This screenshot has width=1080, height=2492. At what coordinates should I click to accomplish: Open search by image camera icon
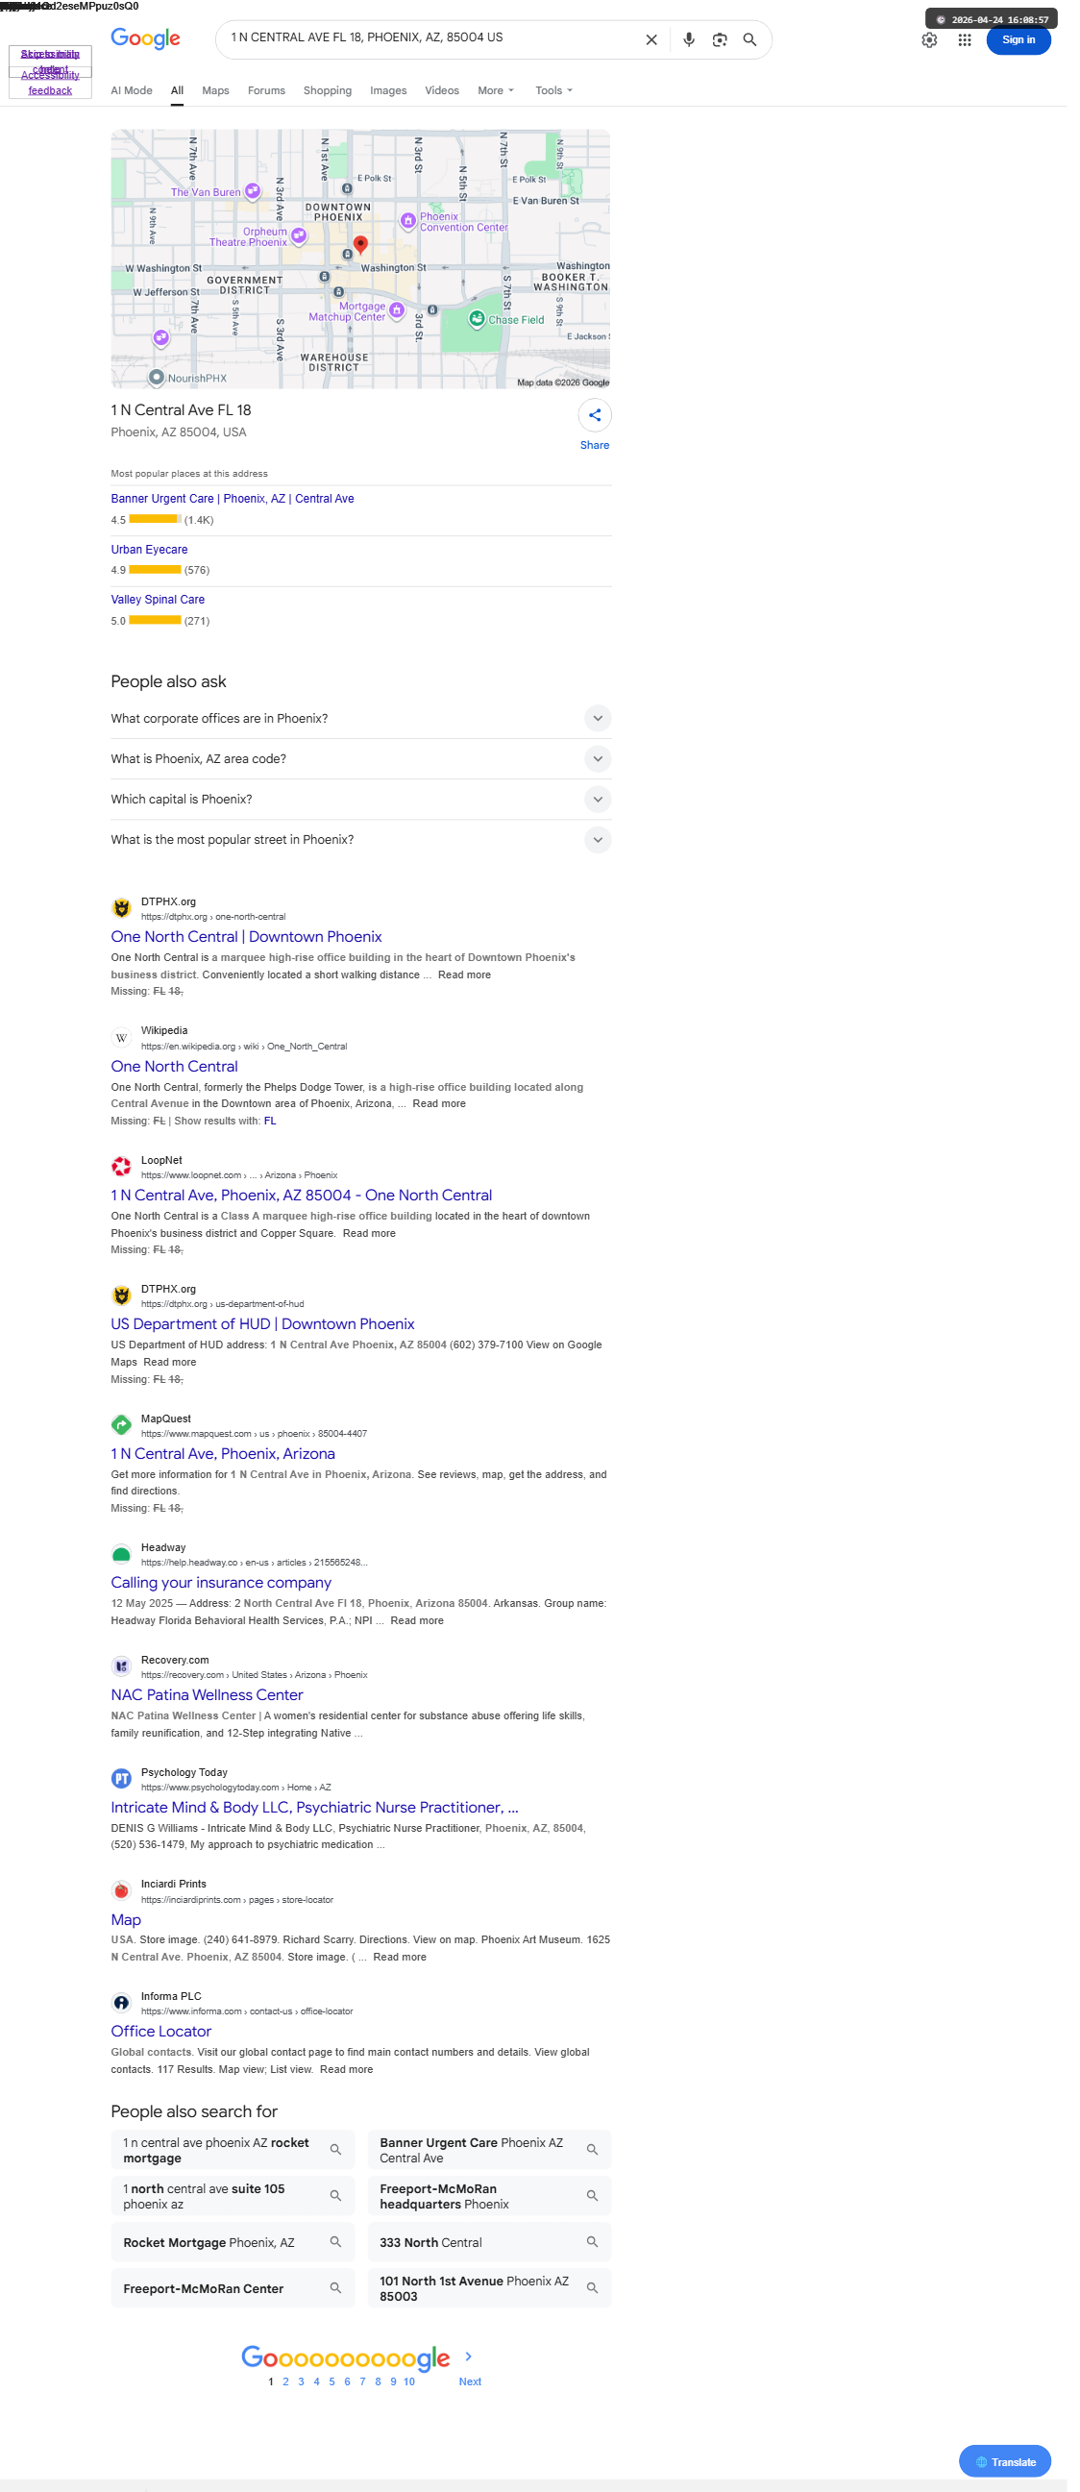(727, 39)
